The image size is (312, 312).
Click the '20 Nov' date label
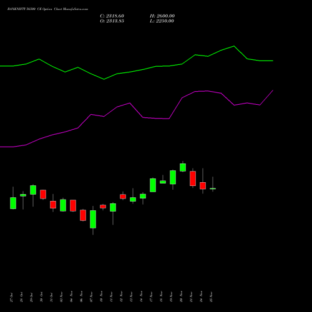181,297
